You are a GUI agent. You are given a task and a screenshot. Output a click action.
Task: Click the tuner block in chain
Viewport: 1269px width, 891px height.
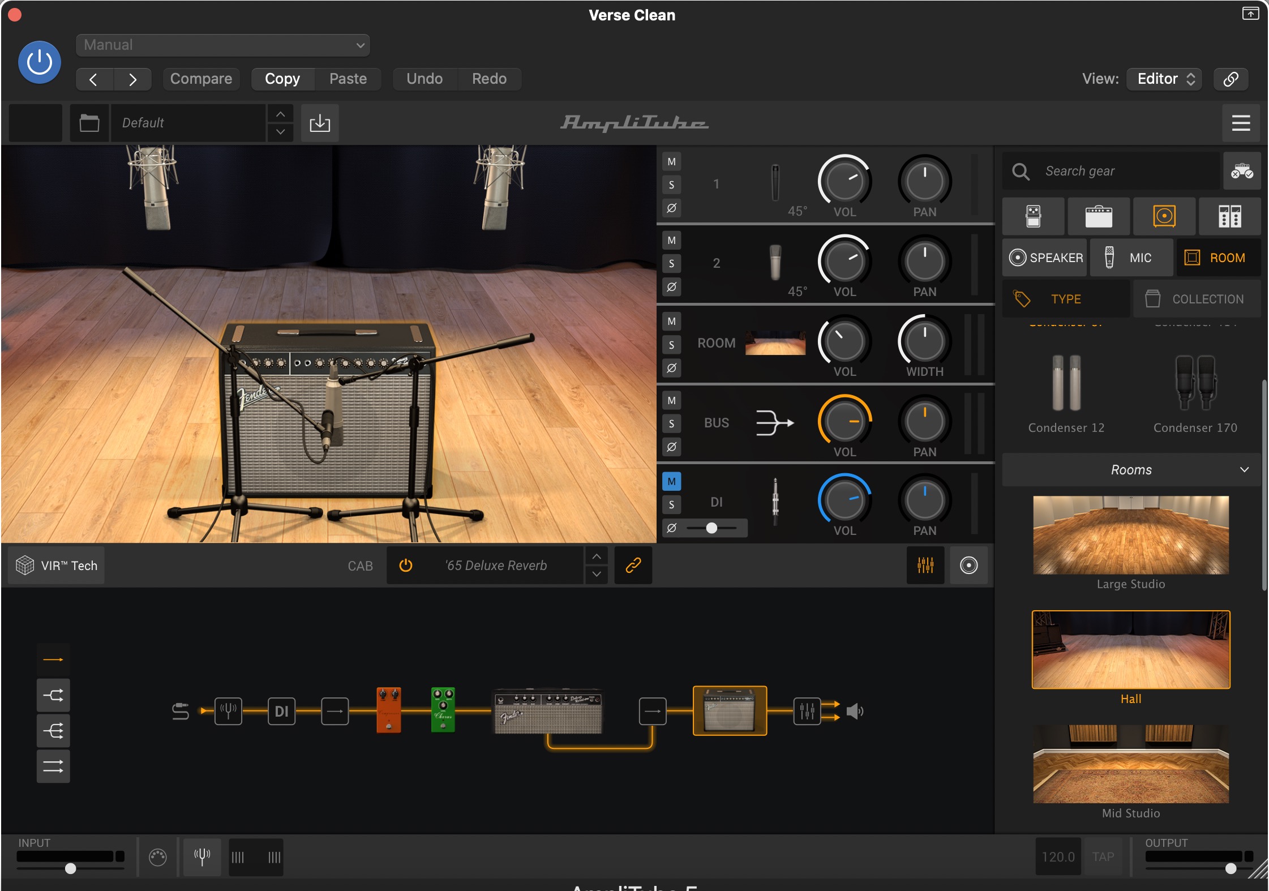click(228, 711)
